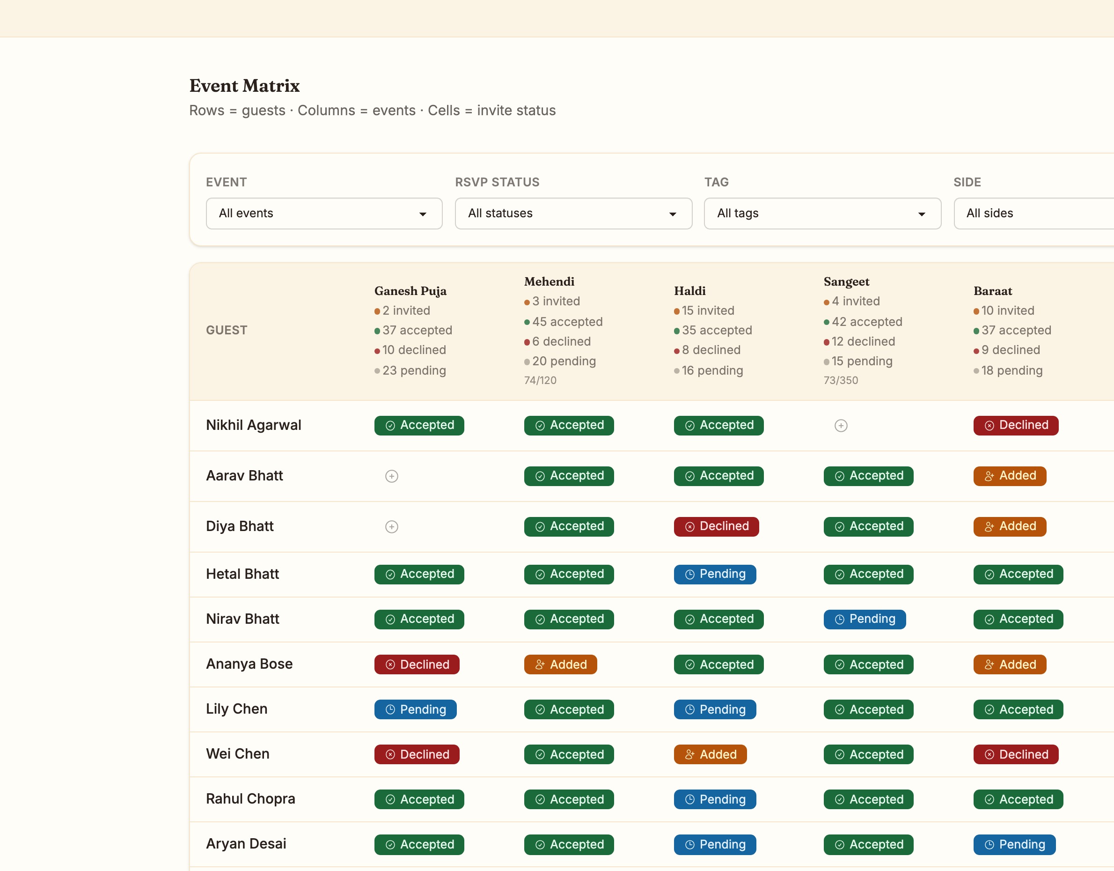Click Diya Bhatt's Haldi Declined badge

pos(716,526)
